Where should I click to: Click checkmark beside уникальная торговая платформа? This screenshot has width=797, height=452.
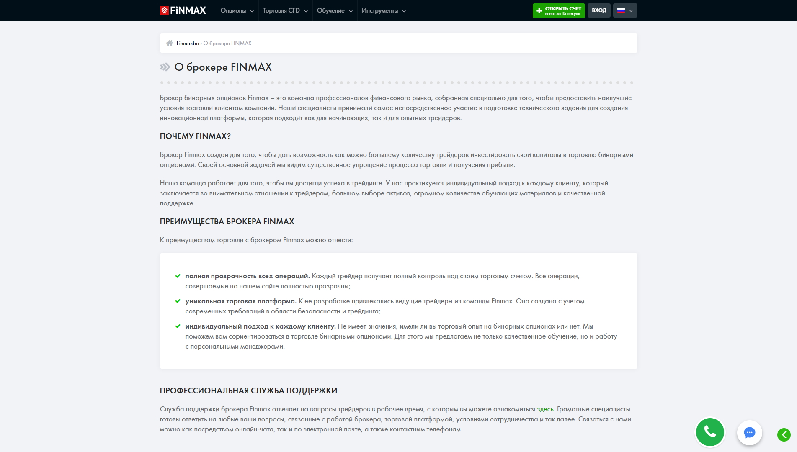click(x=178, y=301)
